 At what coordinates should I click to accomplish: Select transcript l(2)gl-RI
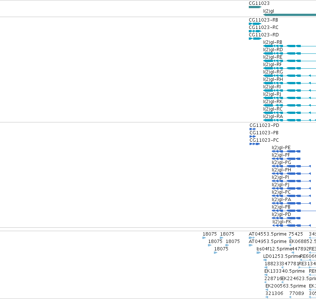pyautogui.click(x=290, y=91)
